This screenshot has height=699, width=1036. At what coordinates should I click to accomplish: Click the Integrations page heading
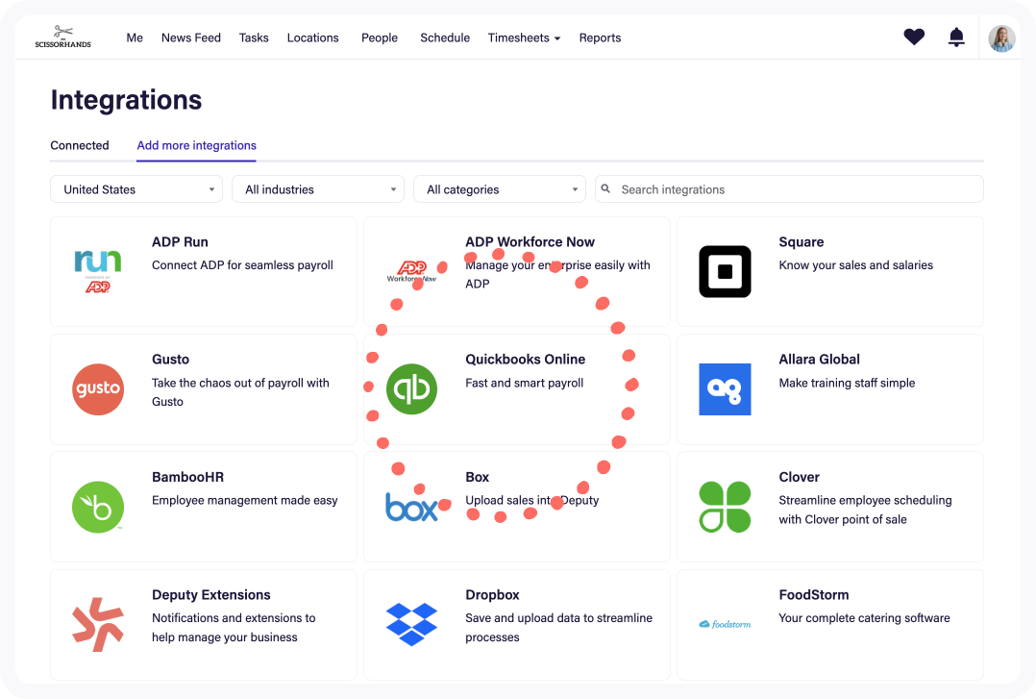click(x=126, y=100)
